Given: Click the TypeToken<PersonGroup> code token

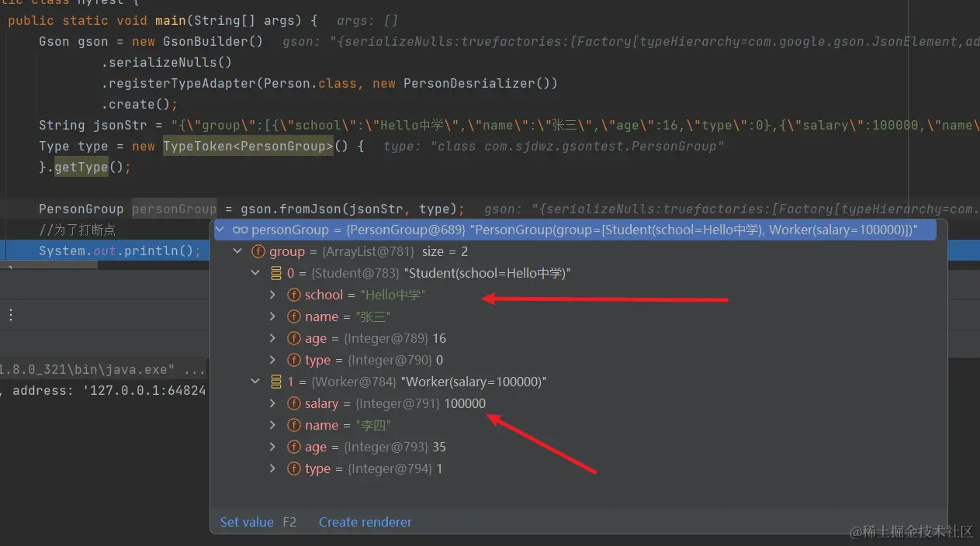Looking at the screenshot, I should 248,146.
